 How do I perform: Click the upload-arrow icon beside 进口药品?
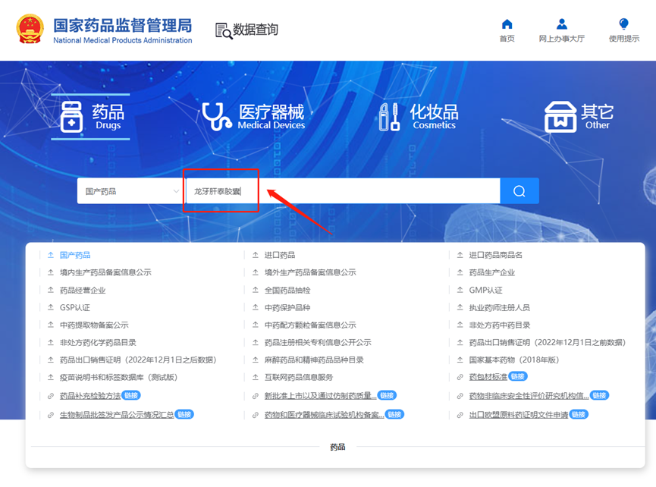coord(256,255)
